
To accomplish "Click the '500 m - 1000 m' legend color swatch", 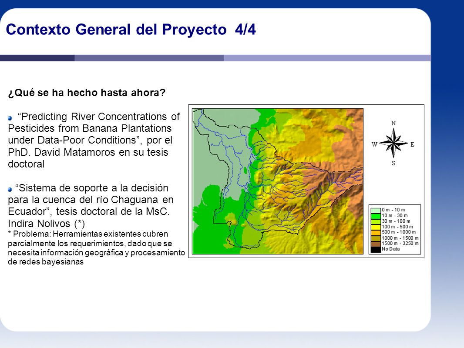I will click(376, 232).
